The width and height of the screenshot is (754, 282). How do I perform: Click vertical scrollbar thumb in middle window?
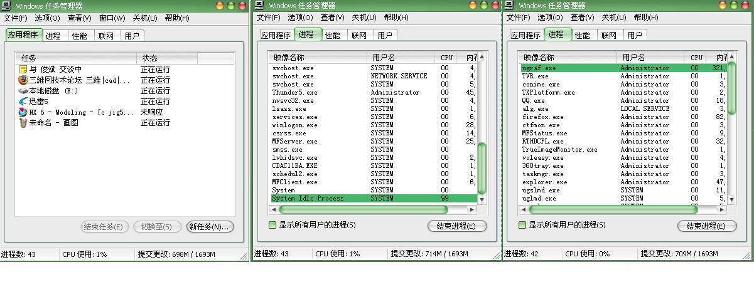coord(482,169)
